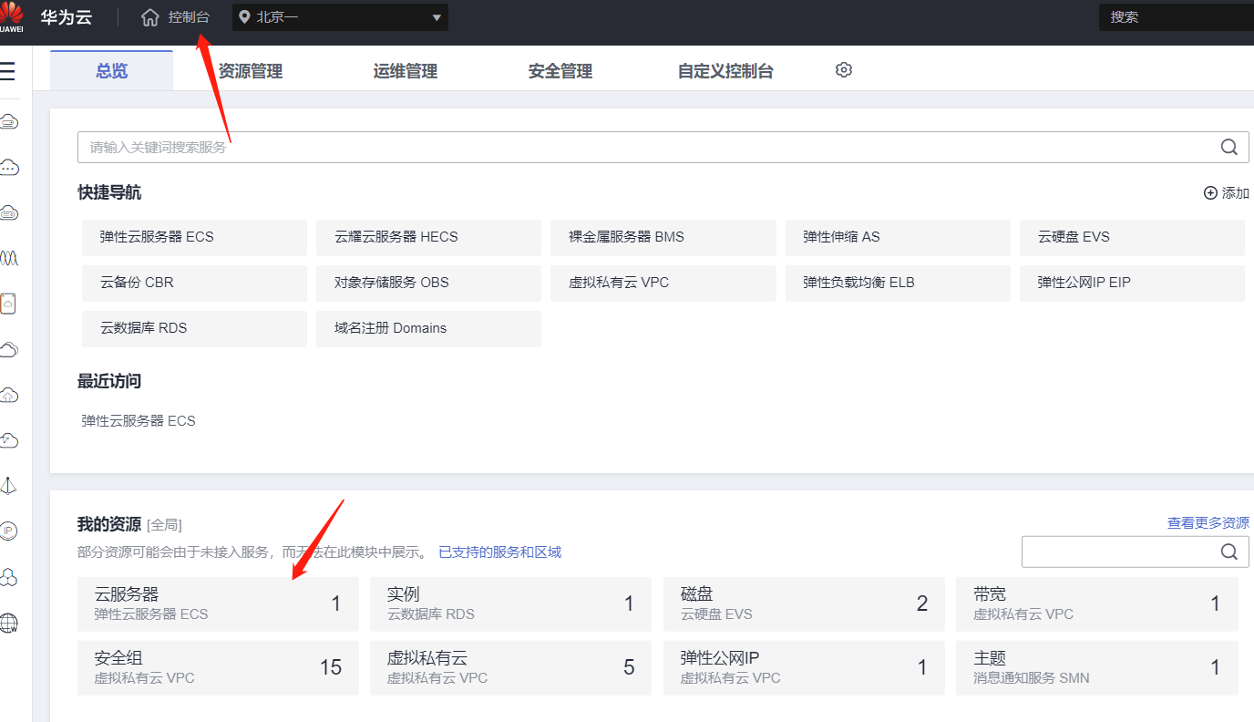Open the 磁盘 云硬盘 EVS resource card
The height and width of the screenshot is (722, 1254).
(804, 603)
